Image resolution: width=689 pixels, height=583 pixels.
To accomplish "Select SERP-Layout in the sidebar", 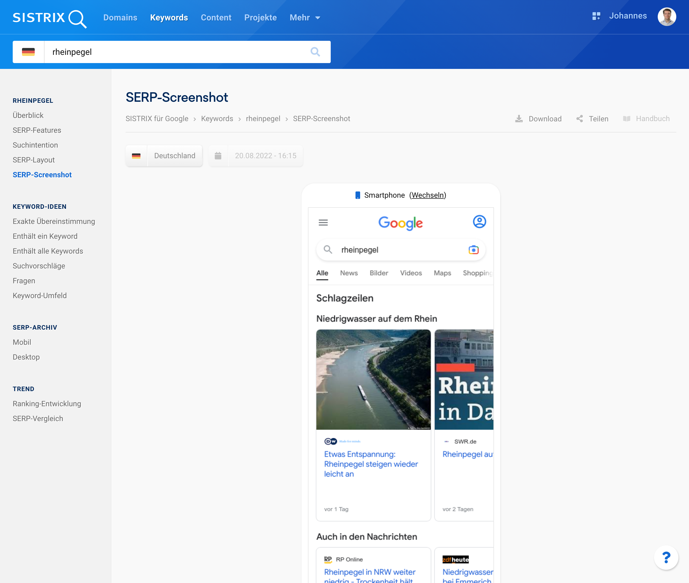I will 34,160.
